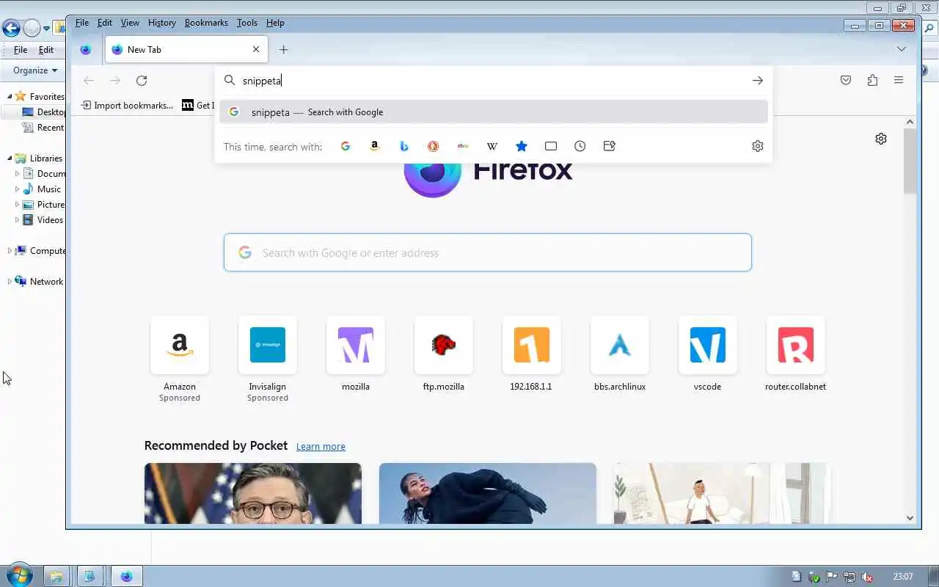Expand Computer node in Explorer
Viewport: 939px width, 587px height.
[10, 251]
